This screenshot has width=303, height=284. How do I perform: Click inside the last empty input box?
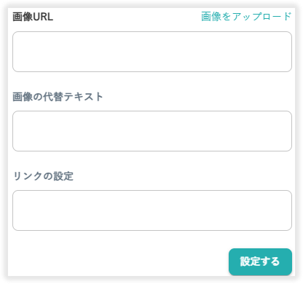tap(152, 210)
